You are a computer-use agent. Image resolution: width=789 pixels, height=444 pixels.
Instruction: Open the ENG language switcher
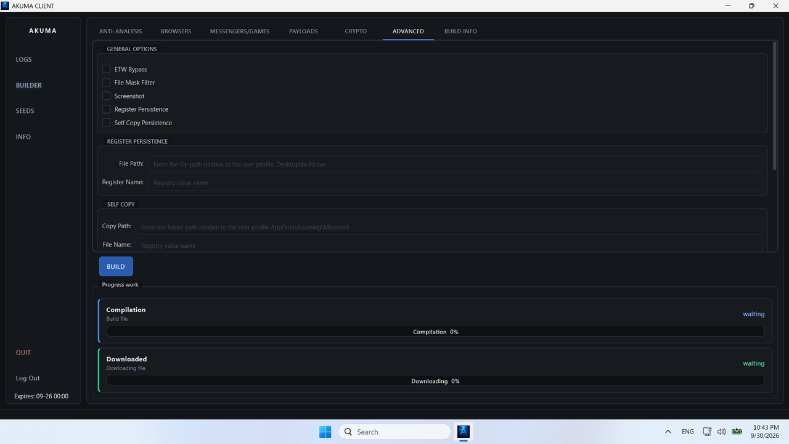coord(688,432)
